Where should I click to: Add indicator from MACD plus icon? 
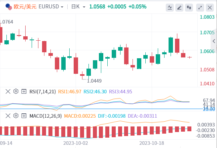coord(24,116)
